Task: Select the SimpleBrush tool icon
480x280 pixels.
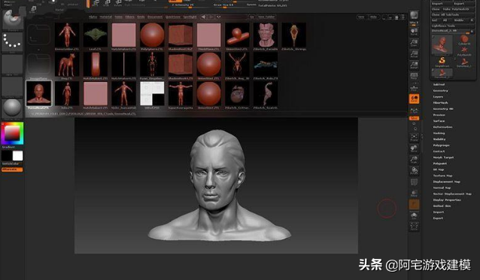Action: [x=442, y=61]
